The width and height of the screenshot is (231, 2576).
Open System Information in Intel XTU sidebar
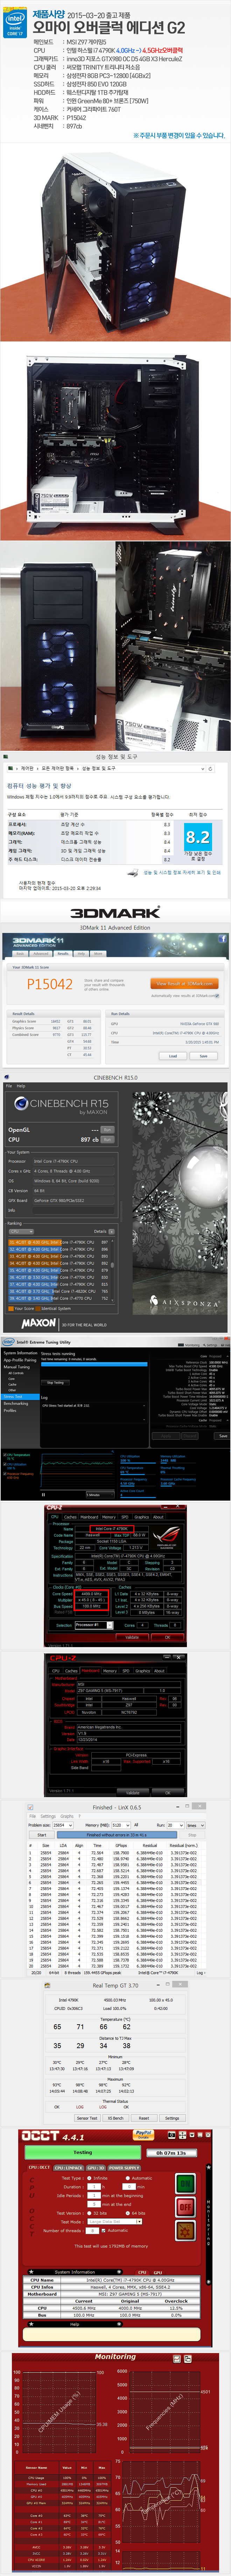point(21,1353)
